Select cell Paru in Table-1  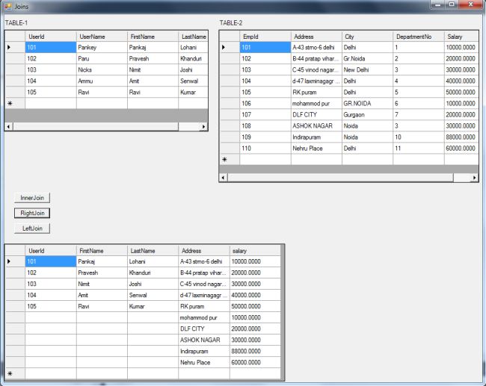(102, 58)
